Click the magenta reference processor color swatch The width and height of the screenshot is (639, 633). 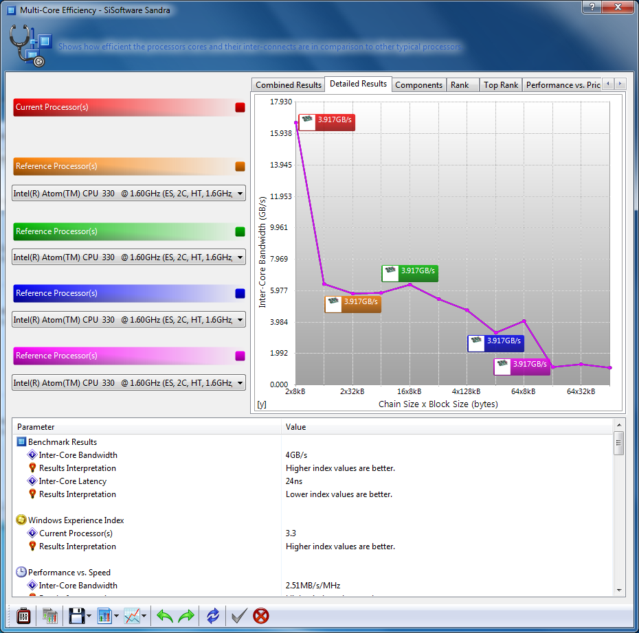pyautogui.click(x=240, y=356)
